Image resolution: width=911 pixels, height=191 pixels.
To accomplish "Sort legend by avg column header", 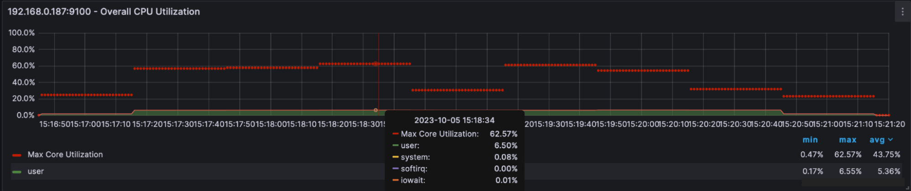I will (x=880, y=140).
